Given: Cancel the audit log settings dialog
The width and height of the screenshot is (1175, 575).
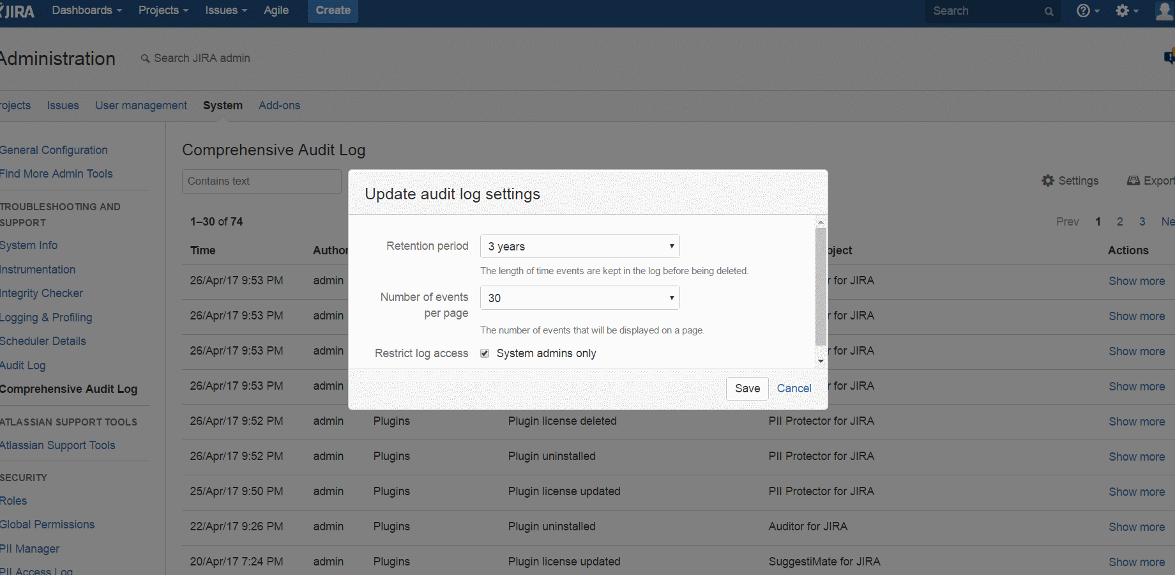Looking at the screenshot, I should [x=794, y=388].
